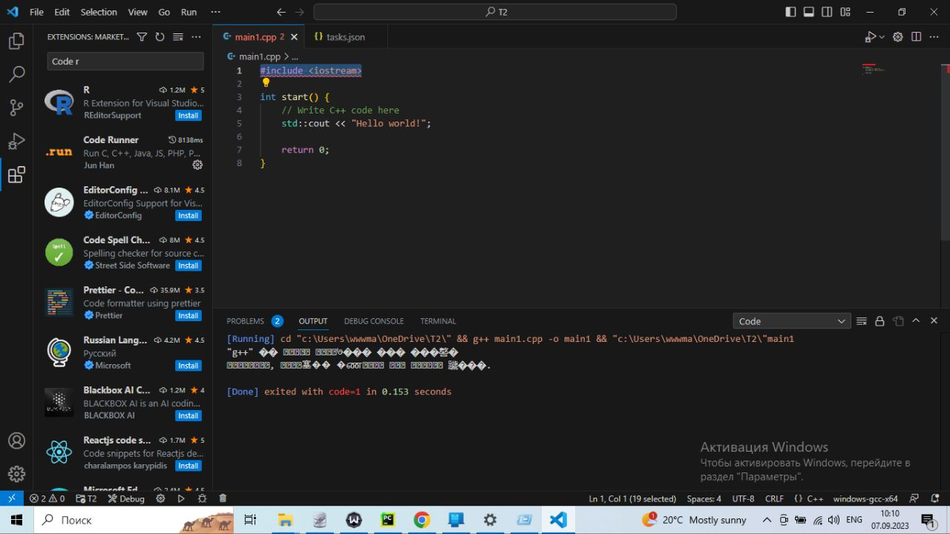Screen dimensions: 950x534
Task: Open Code Runner manage gear icon
Action: [x=197, y=165]
